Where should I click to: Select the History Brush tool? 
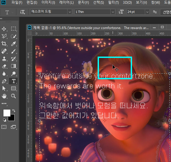tap(13, 59)
